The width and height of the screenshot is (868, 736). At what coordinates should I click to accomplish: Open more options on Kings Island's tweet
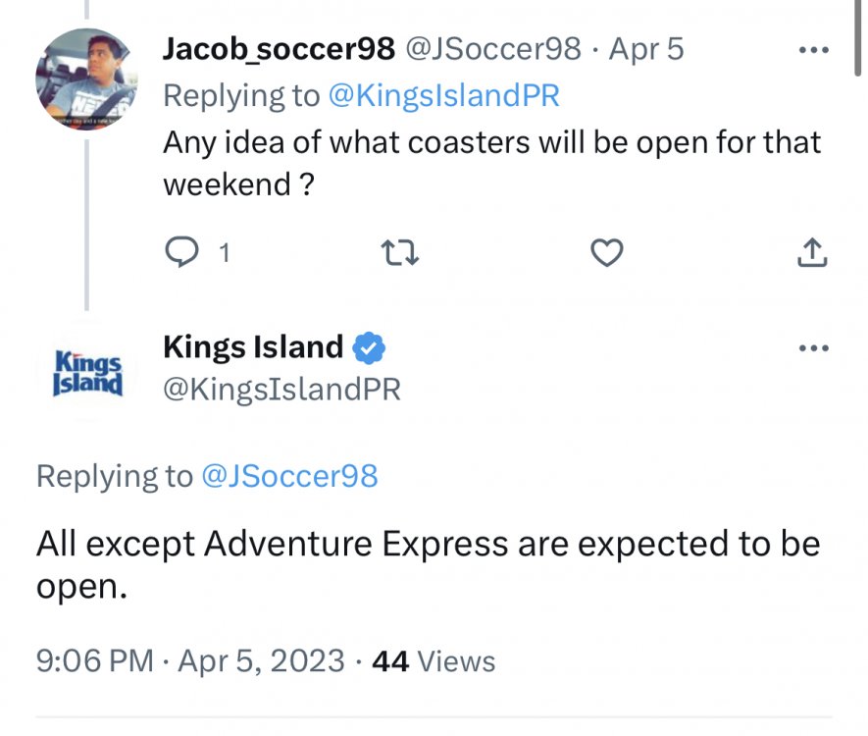pyautogui.click(x=813, y=348)
